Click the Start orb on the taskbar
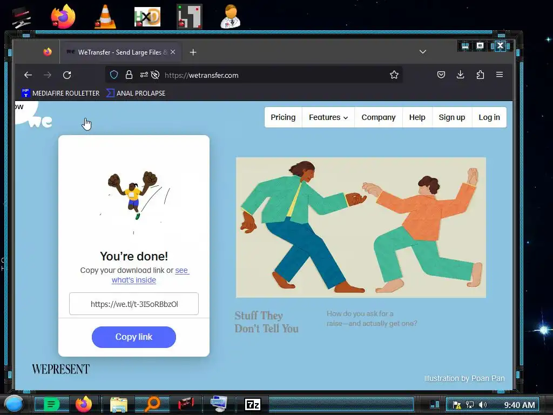 tap(14, 404)
